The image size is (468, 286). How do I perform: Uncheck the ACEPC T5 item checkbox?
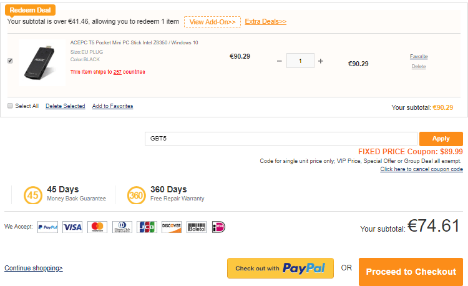coord(10,61)
